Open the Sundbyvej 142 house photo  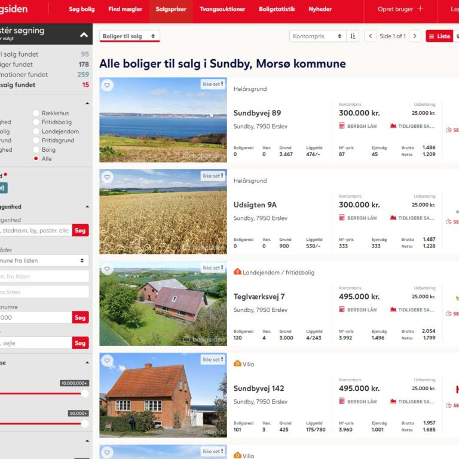coord(163,395)
